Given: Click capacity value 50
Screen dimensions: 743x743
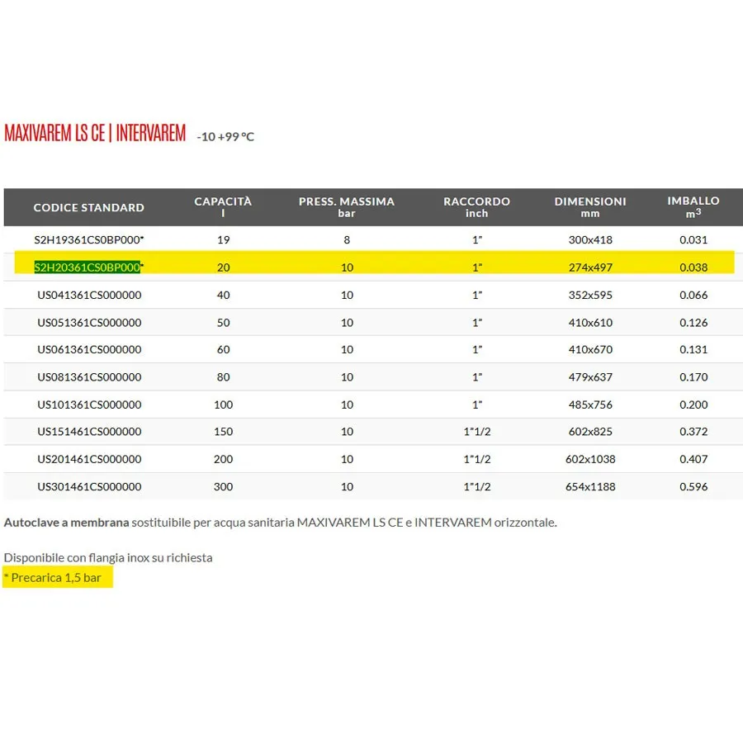Looking at the screenshot, I should click(223, 323).
